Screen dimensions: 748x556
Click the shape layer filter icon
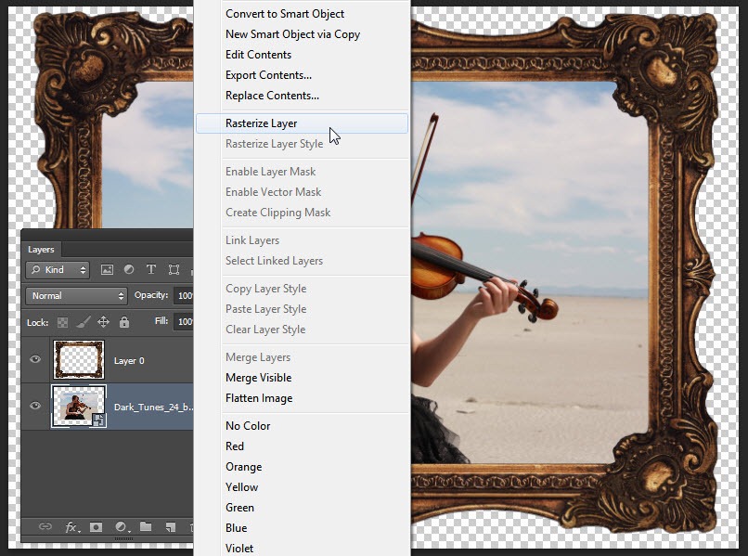click(174, 270)
